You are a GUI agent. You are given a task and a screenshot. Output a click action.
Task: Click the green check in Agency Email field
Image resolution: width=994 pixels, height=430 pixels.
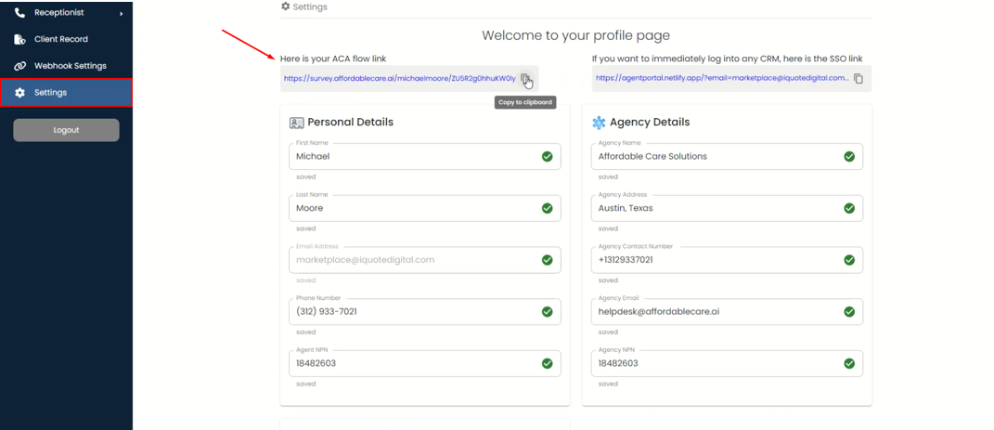(849, 312)
